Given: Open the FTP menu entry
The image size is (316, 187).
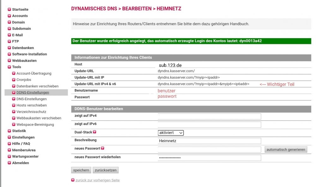Looking at the screenshot, I should pyautogui.click(x=15, y=41).
